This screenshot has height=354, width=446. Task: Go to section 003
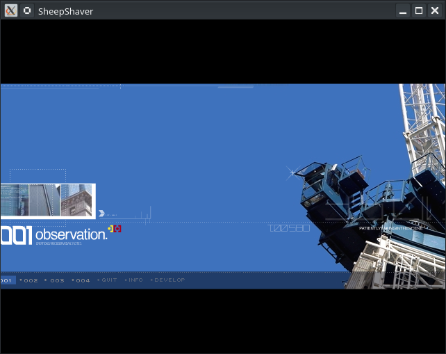point(56,280)
